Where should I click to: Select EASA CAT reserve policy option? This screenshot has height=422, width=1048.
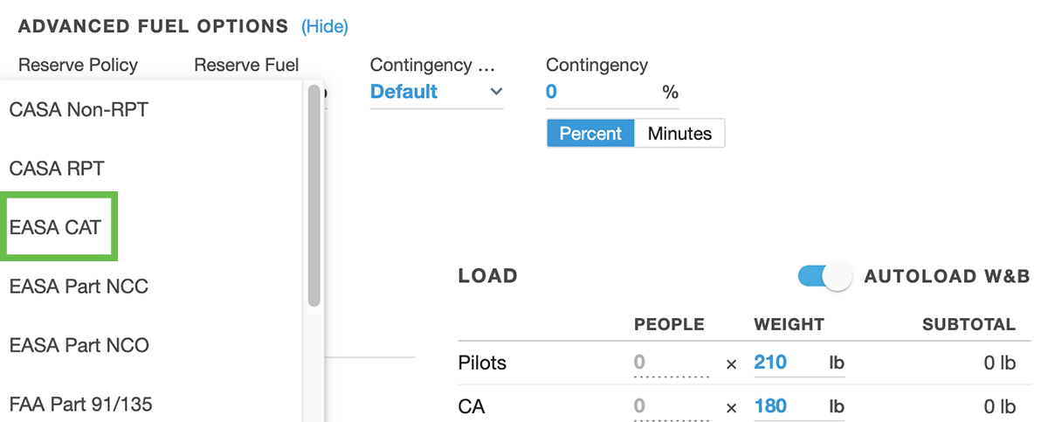pyautogui.click(x=56, y=227)
